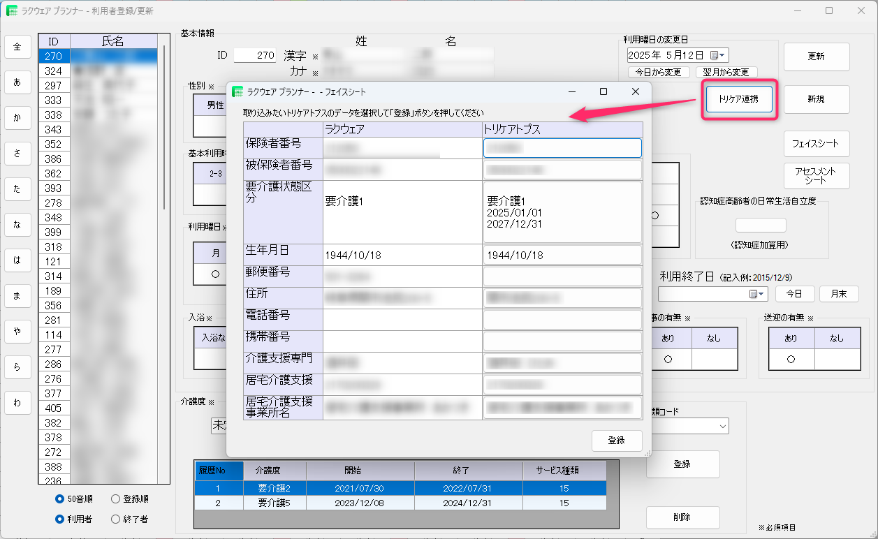Filter the user list by ま
The height and width of the screenshot is (539, 878).
[x=17, y=296]
